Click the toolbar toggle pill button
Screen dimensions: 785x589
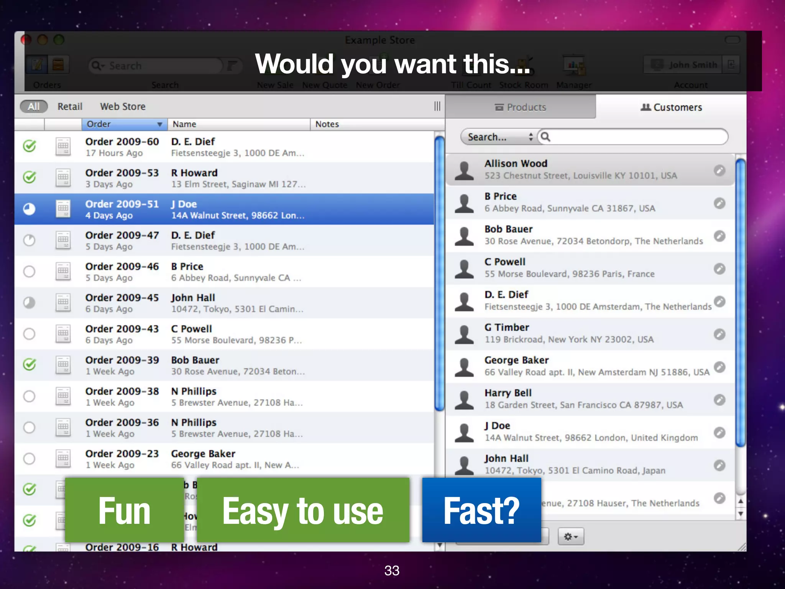[x=732, y=40]
